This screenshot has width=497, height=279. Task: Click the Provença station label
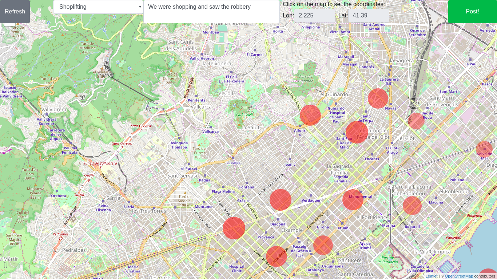266,237
